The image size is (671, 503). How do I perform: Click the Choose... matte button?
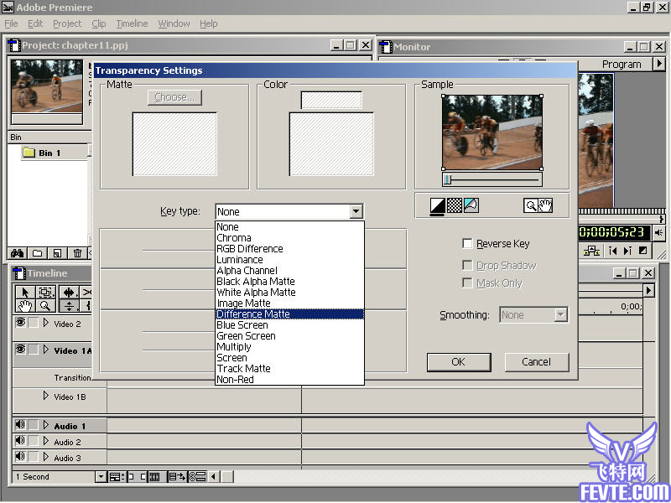tap(174, 97)
